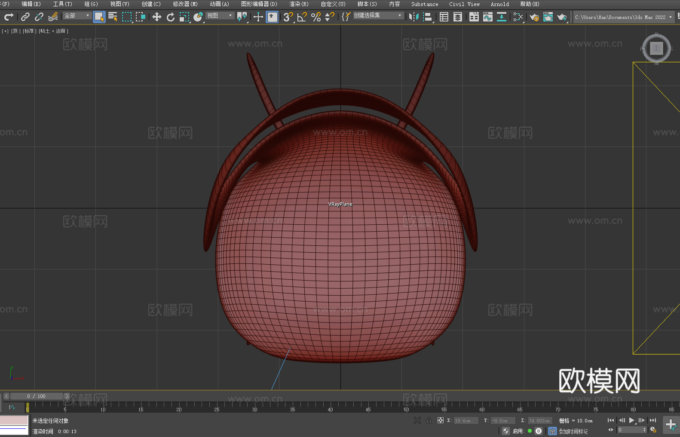Click the Redo arrow icon
Screen dimensions: 680x437
point(9,17)
